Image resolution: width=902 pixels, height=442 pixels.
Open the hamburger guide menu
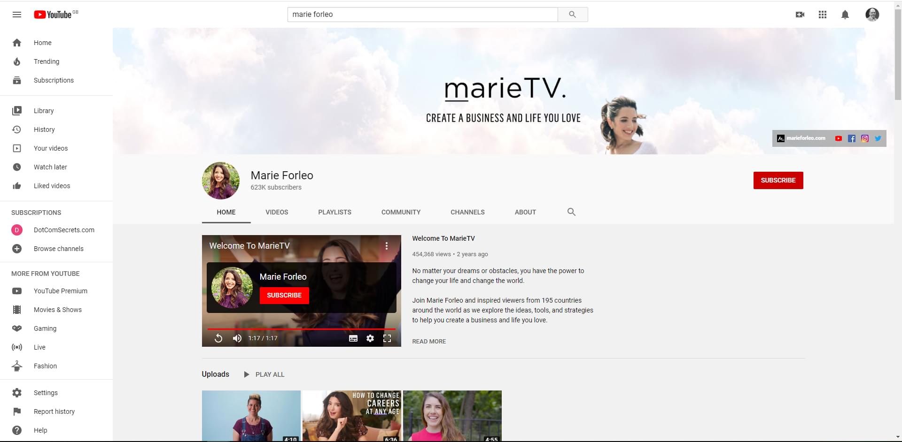(x=17, y=15)
